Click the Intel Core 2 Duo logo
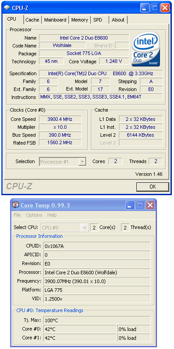The width and height of the screenshot is (174, 349). click(146, 49)
